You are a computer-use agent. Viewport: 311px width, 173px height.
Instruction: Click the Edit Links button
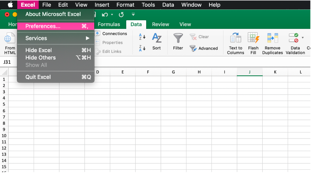(x=109, y=51)
